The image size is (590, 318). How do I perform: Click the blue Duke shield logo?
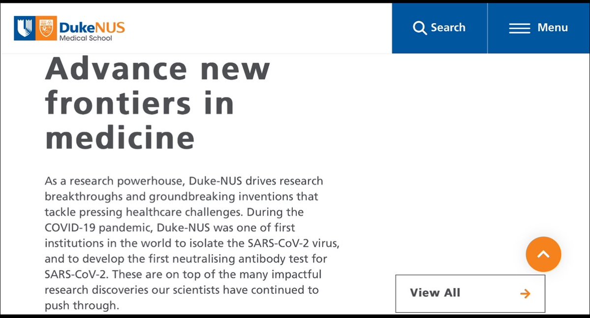25,28
